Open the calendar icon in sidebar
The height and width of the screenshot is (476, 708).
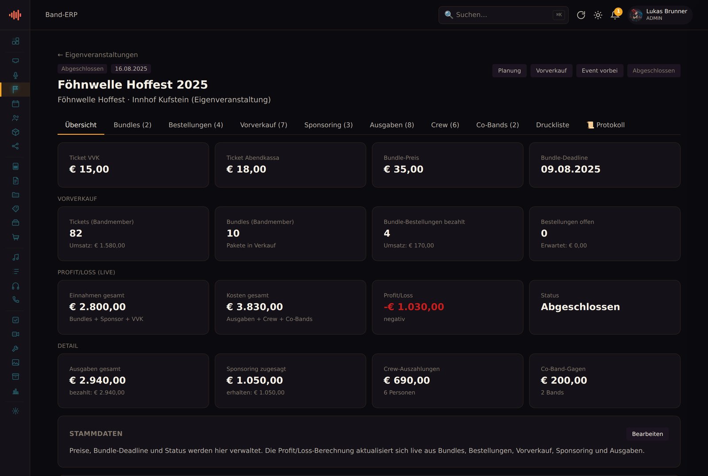(x=15, y=103)
